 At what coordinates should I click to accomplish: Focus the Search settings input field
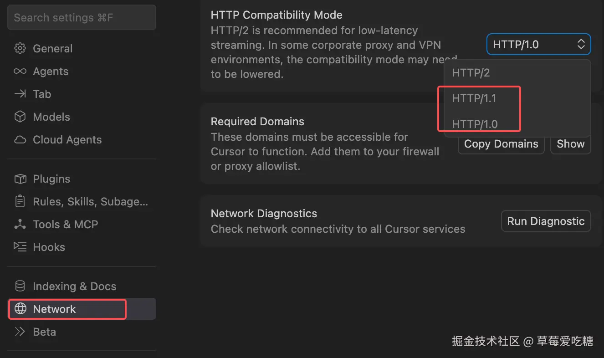[x=82, y=18]
